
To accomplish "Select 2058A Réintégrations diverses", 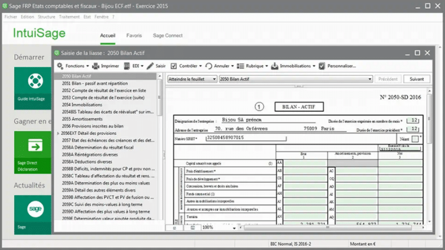I will pyautogui.click(x=90, y=154).
